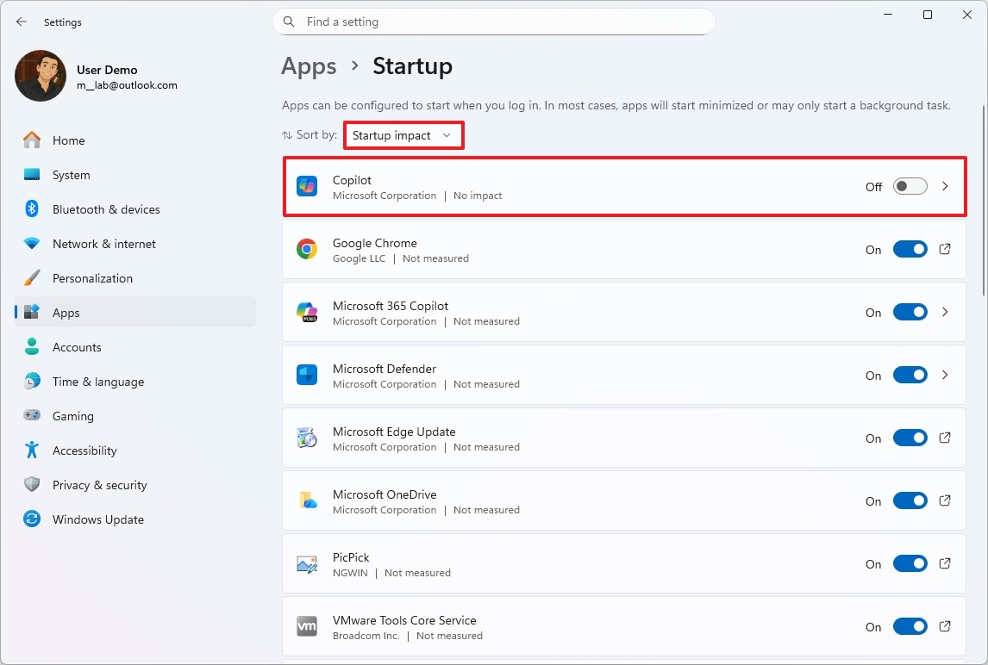Expand Microsoft Defender startup details
This screenshot has height=665, width=988.
coord(945,375)
